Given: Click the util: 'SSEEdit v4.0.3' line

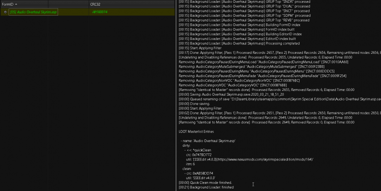Looking at the screenshot, I should (x=201, y=178).
